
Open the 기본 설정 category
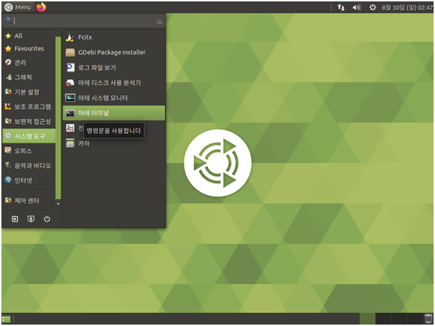(x=29, y=92)
